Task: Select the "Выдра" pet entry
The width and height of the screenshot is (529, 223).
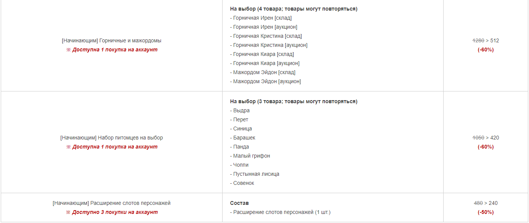Action: pos(241,110)
